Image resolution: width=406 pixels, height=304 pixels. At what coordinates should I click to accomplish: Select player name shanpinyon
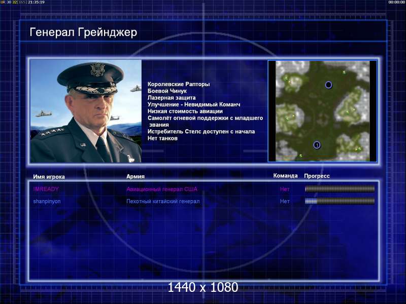tap(47, 201)
